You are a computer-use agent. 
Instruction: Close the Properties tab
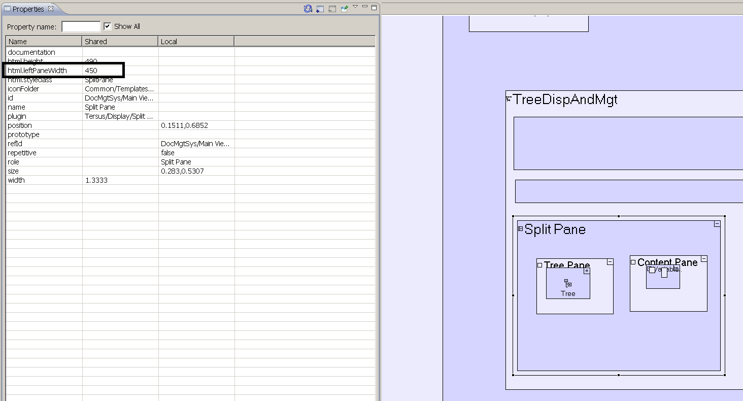[x=50, y=9]
